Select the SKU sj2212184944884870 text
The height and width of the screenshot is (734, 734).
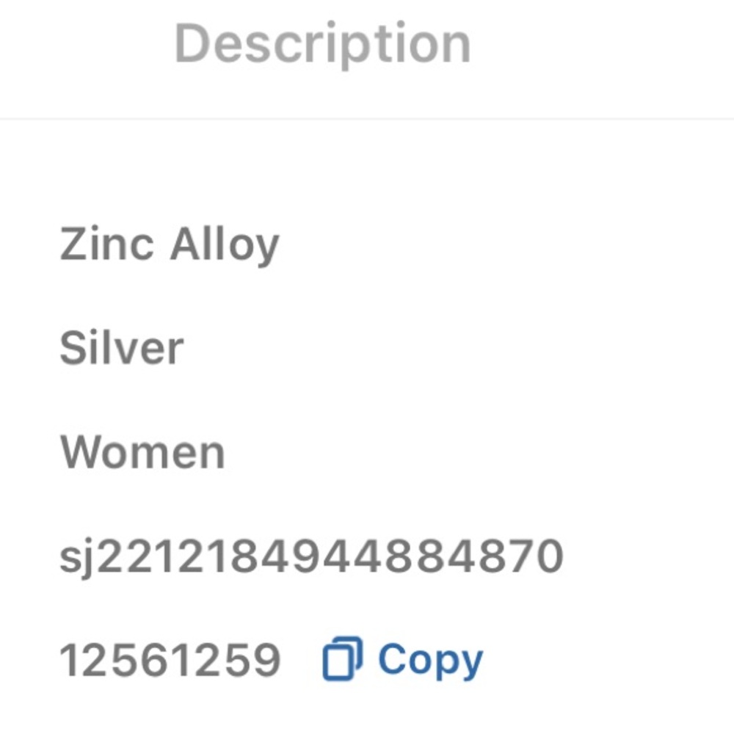coord(311,557)
